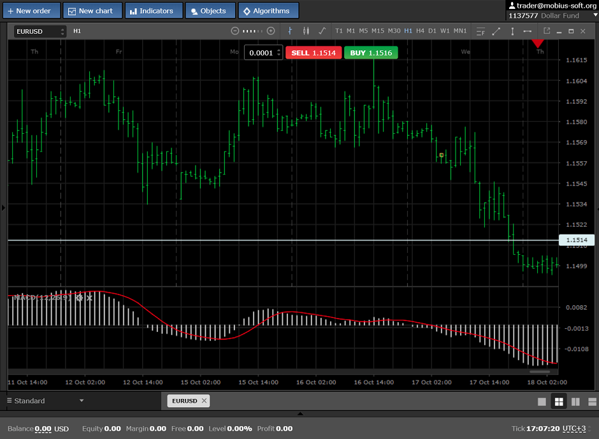599x439 pixels.
Task: Switch to bar chart style icon
Action: [290, 31]
